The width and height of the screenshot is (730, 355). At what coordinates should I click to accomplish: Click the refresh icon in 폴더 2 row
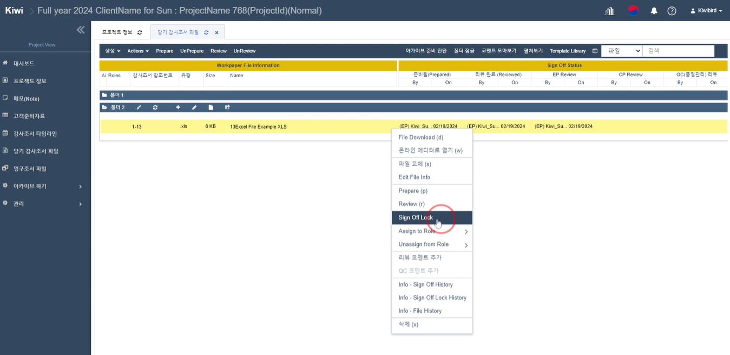click(x=155, y=108)
